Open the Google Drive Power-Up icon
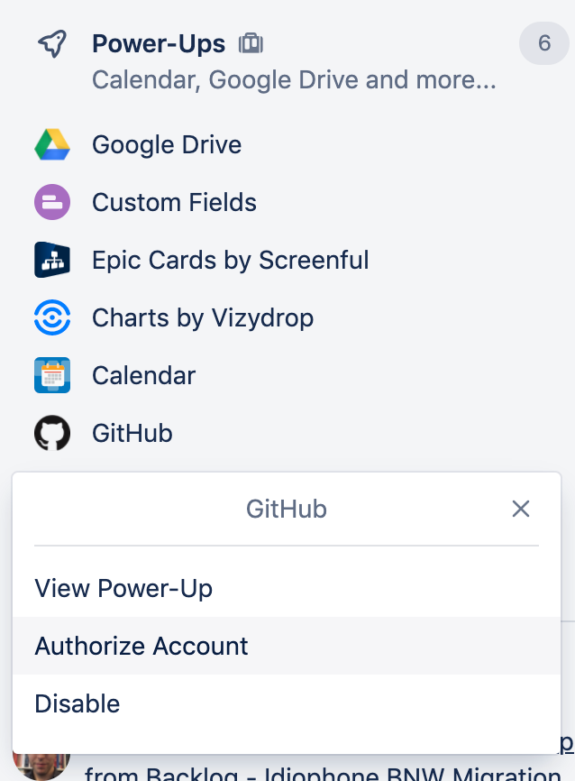This screenshot has height=781, width=575. pyautogui.click(x=51, y=144)
